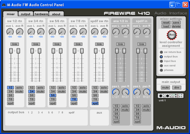
Task: Open the output tab
Action: click(x=26, y=14)
